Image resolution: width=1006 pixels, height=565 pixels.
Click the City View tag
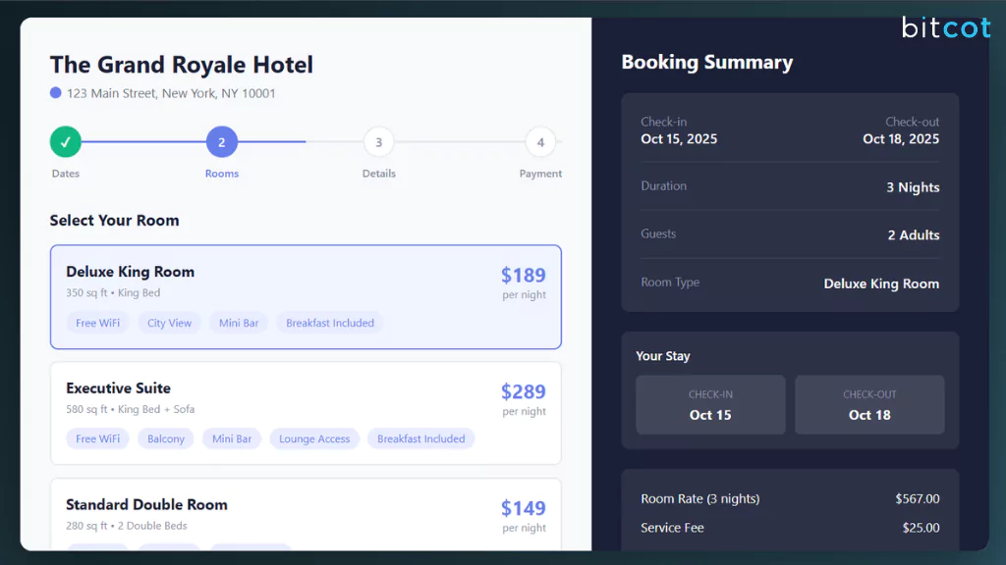coord(169,323)
